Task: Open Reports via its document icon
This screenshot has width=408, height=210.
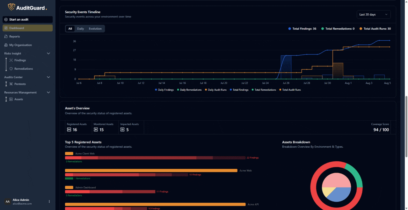Action: click(x=6, y=37)
